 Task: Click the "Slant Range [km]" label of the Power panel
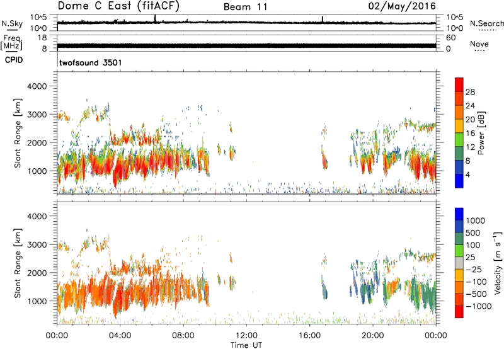tap(18, 133)
